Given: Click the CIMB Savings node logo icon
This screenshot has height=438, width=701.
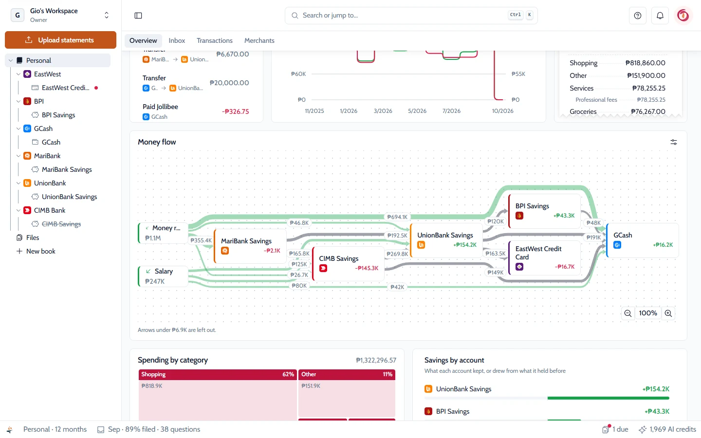Looking at the screenshot, I should tap(323, 268).
